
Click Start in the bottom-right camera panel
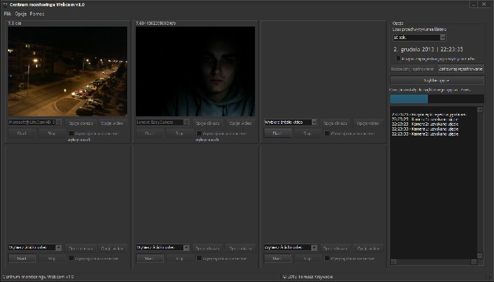pyautogui.click(x=277, y=258)
